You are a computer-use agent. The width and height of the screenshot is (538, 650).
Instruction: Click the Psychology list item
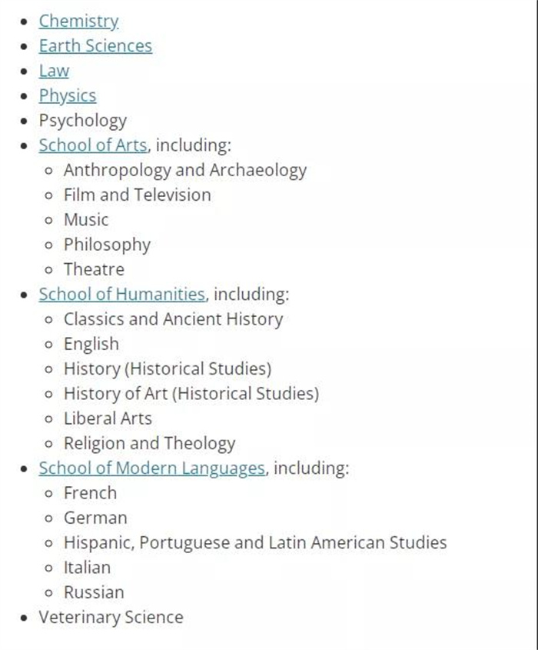(83, 121)
